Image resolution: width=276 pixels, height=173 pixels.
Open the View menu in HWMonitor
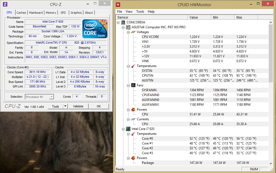pyautogui.click(x=129, y=11)
